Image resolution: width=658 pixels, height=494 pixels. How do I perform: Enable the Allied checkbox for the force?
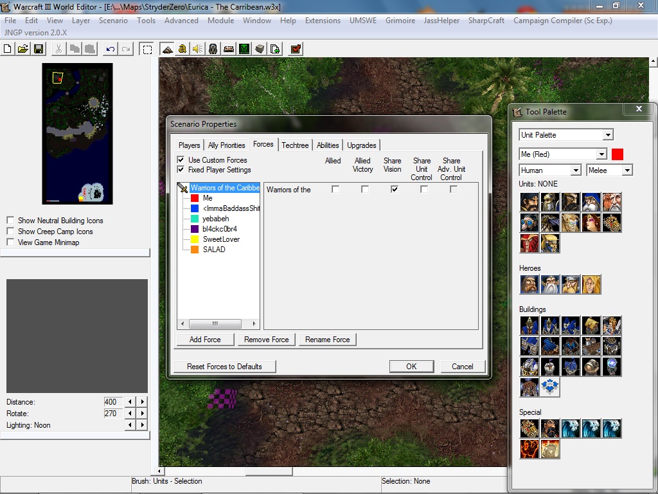[x=335, y=190]
